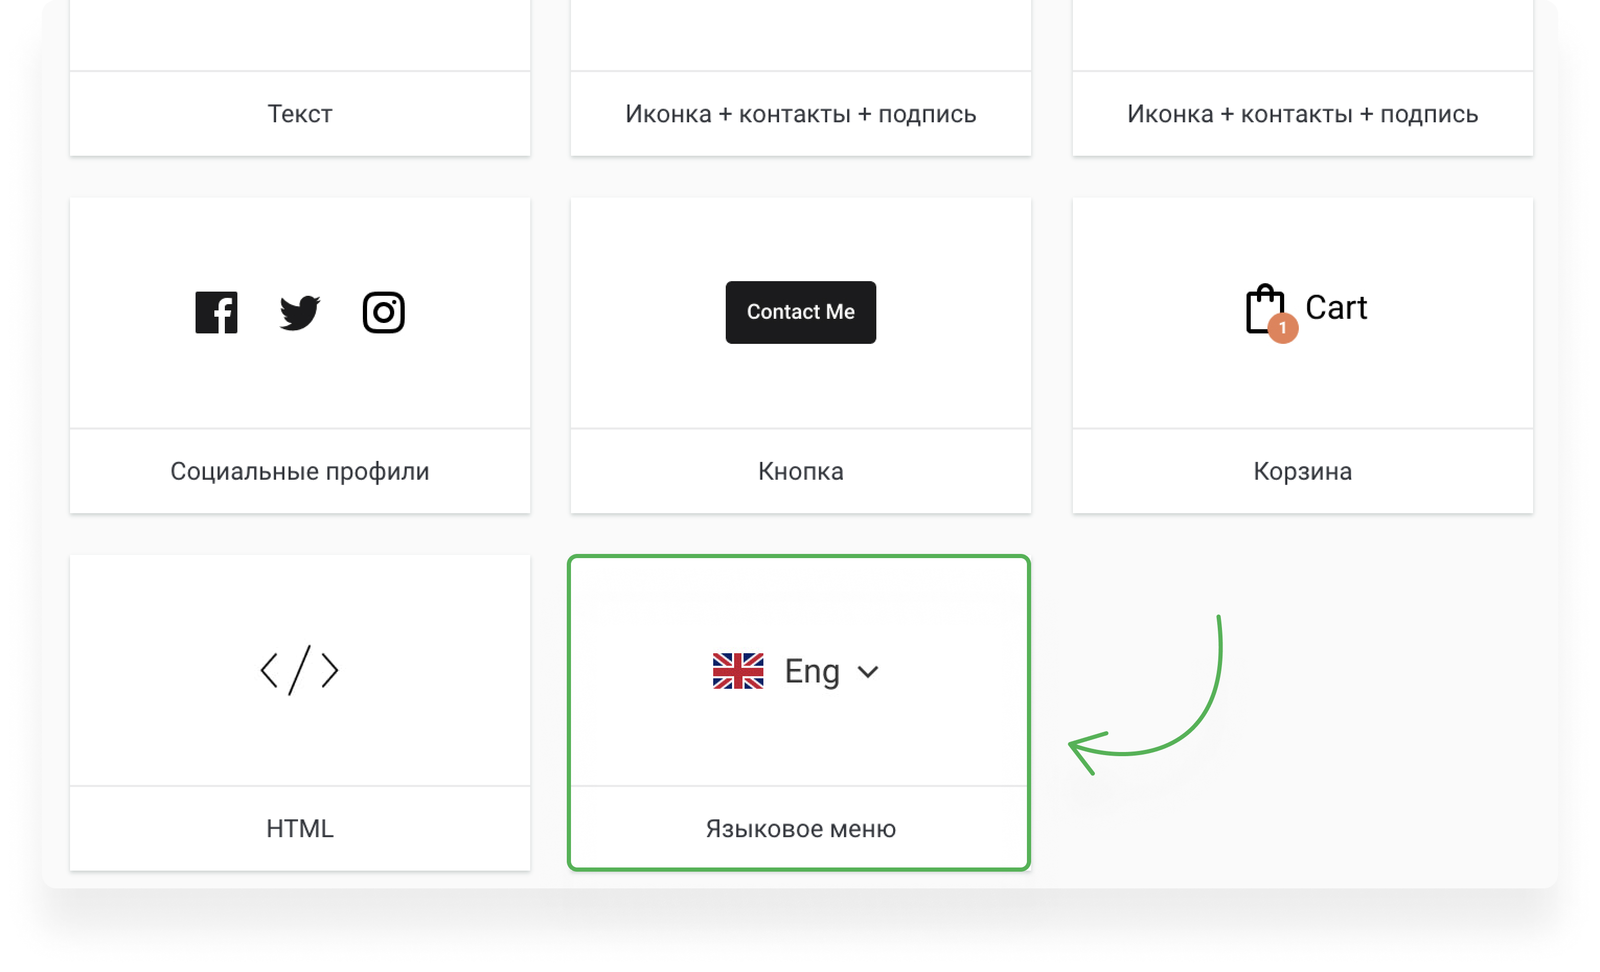Click the British flag in the language widget
The height and width of the screenshot is (972, 1600).
pos(739,671)
